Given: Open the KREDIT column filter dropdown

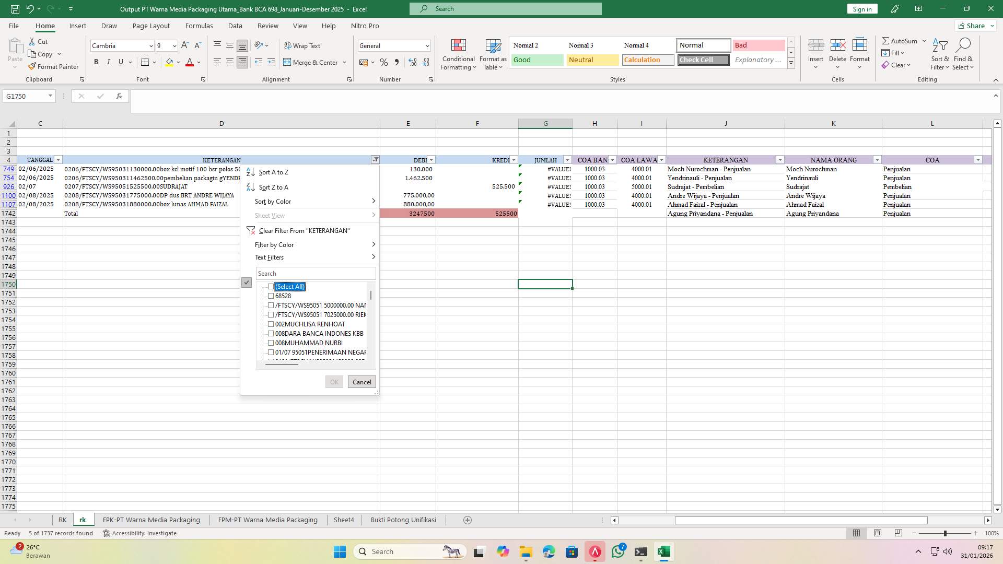Looking at the screenshot, I should tap(513, 160).
